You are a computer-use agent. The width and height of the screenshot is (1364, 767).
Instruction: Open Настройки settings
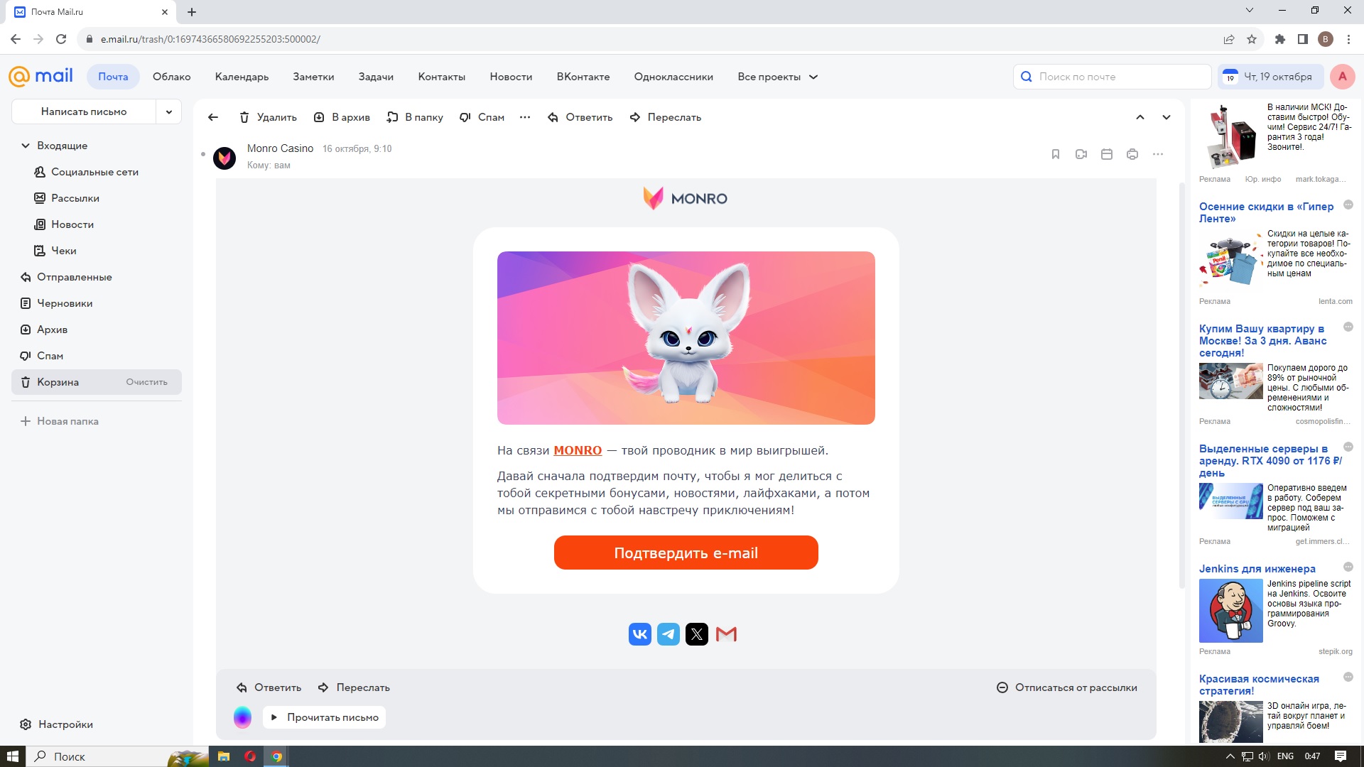[57, 724]
